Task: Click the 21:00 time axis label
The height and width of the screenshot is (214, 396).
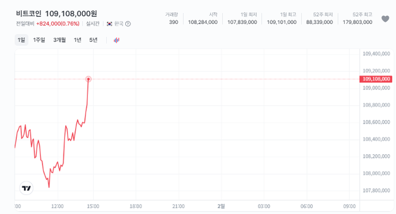Action: [x=178, y=206]
